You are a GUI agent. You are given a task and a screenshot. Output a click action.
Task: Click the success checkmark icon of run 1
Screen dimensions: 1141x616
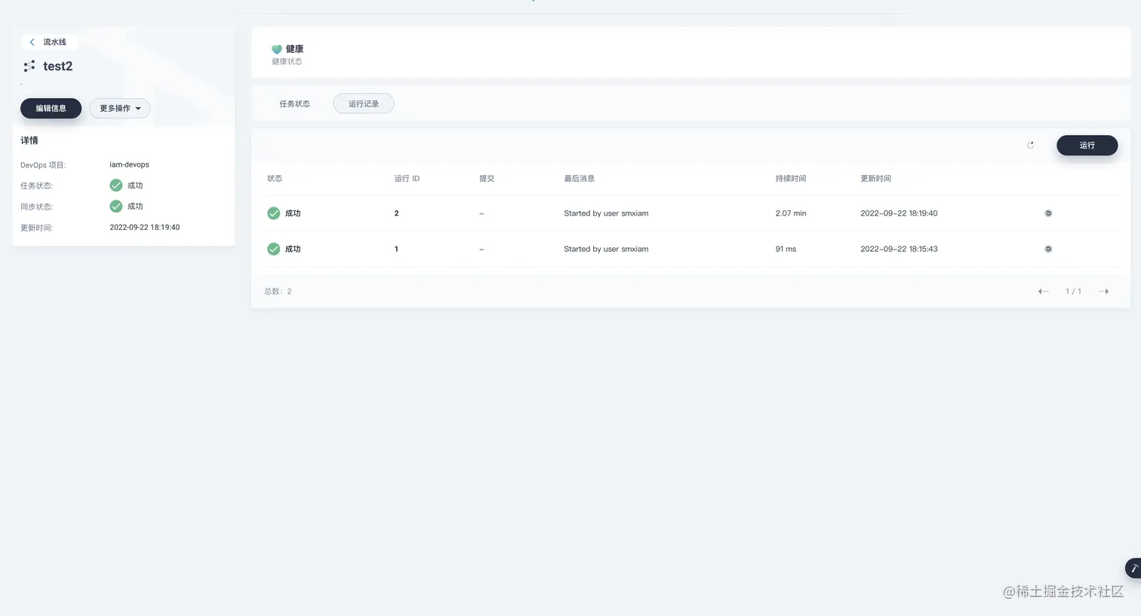274,249
